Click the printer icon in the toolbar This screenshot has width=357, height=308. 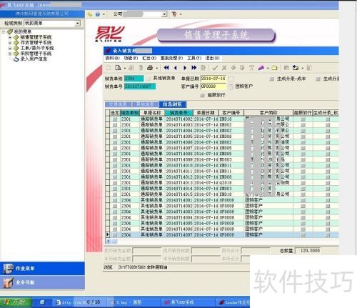(x=150, y=68)
